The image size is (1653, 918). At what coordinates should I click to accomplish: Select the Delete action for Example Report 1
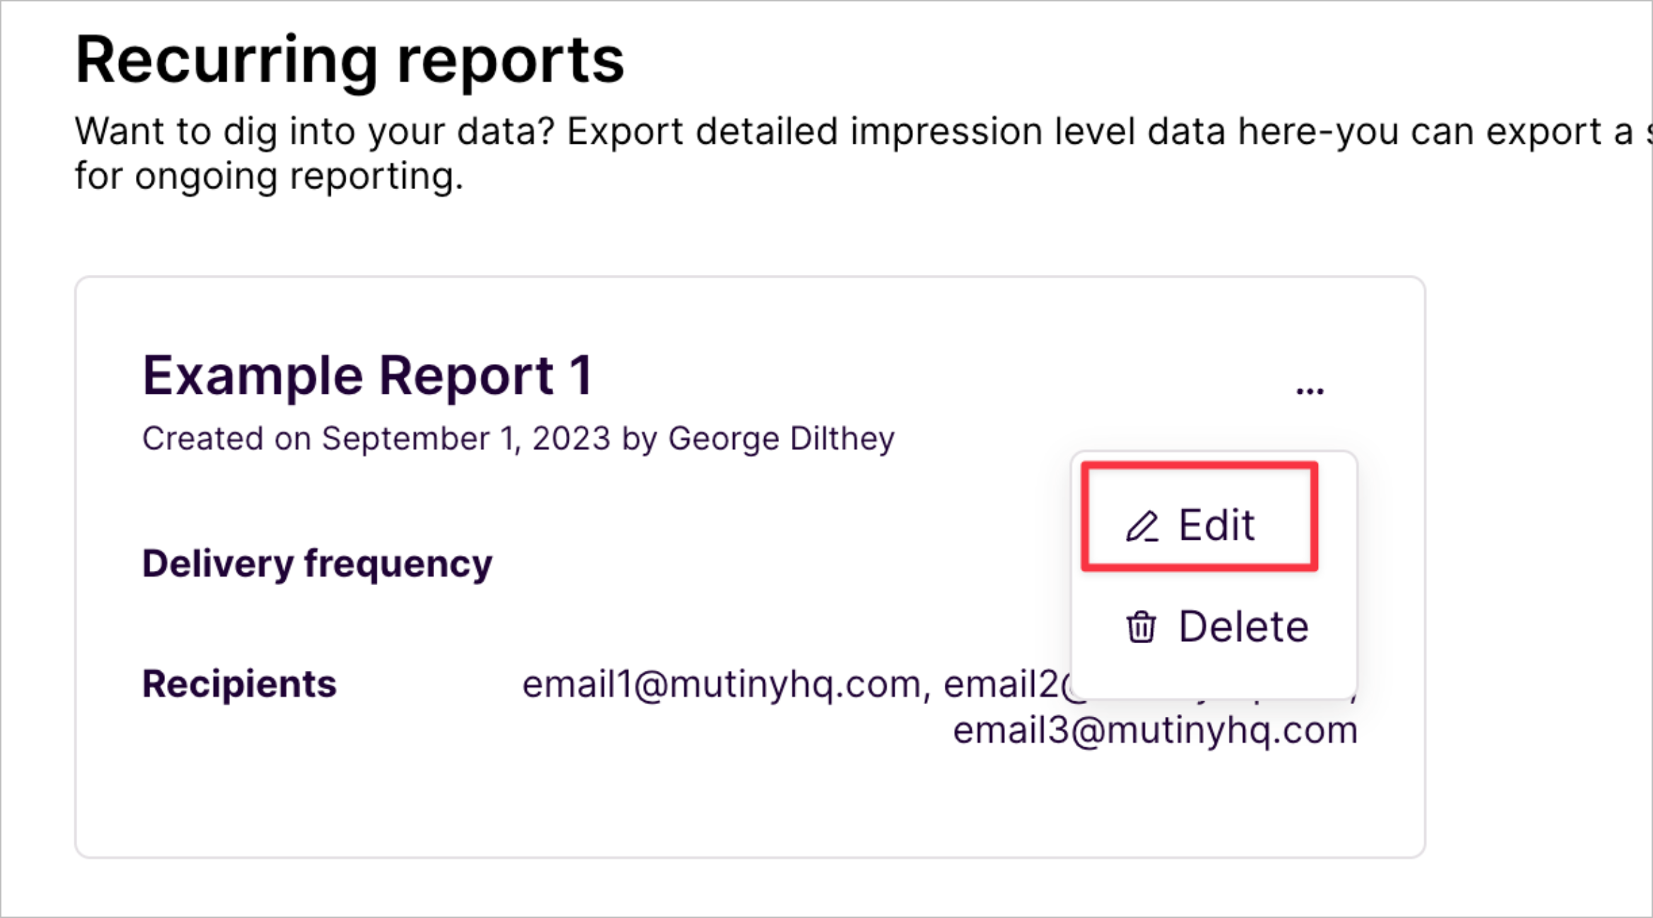click(1211, 626)
